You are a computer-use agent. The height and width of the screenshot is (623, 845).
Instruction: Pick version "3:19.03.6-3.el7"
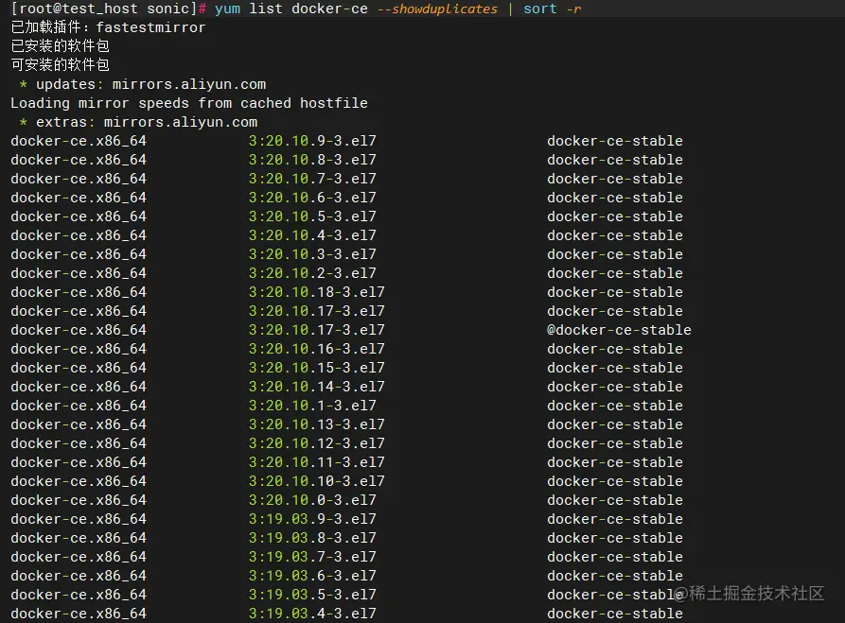tap(312, 576)
